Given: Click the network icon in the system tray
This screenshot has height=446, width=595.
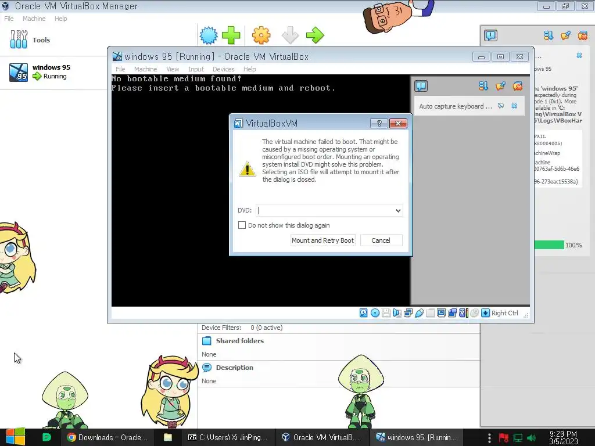Looking at the screenshot, I should coord(518,438).
